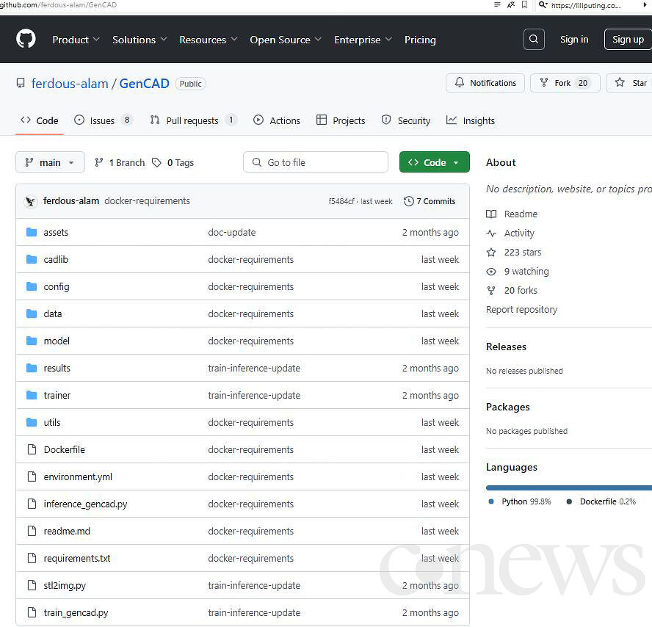
Task: Open the green Code dropdown button
Action: pyautogui.click(x=434, y=162)
